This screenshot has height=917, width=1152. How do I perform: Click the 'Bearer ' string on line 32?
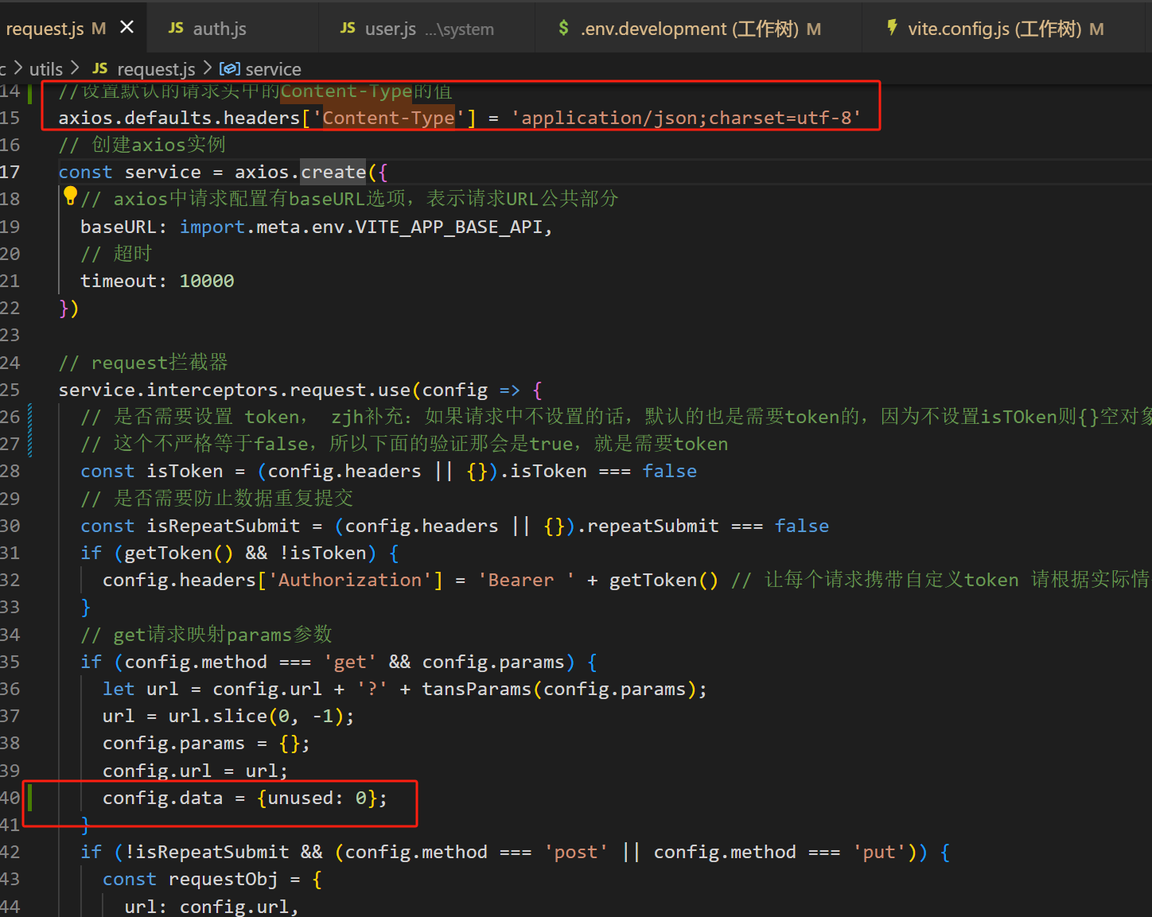(x=527, y=580)
